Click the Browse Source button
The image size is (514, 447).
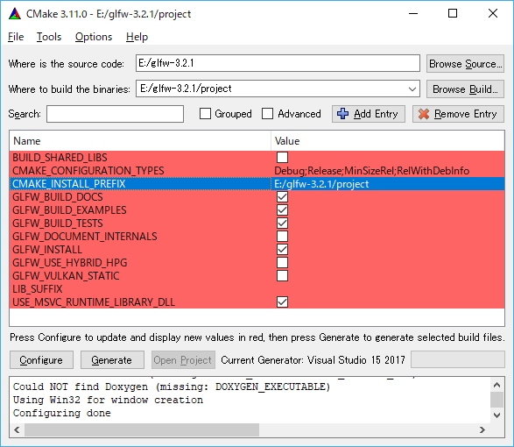(x=465, y=63)
